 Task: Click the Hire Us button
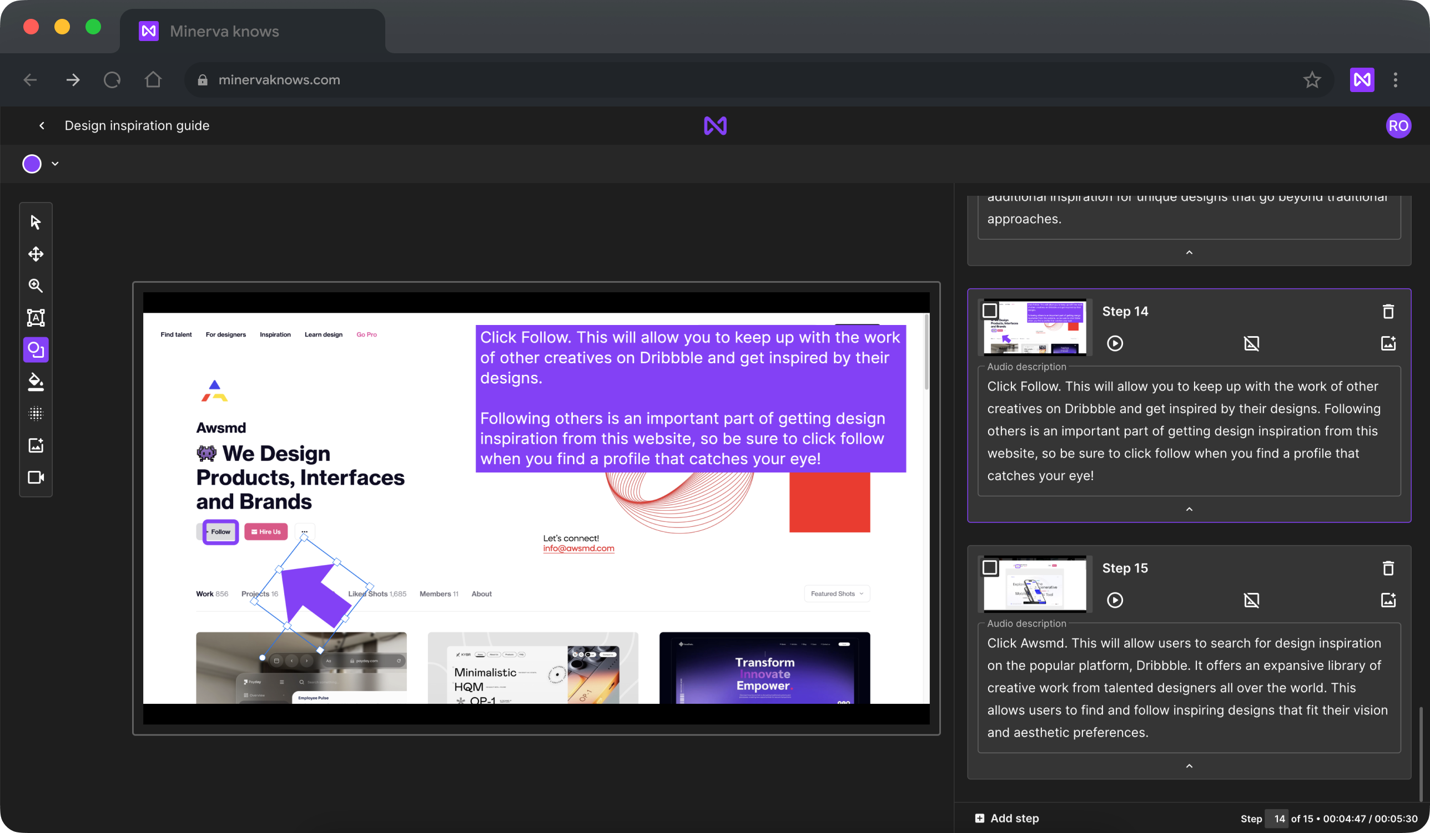pyautogui.click(x=265, y=532)
